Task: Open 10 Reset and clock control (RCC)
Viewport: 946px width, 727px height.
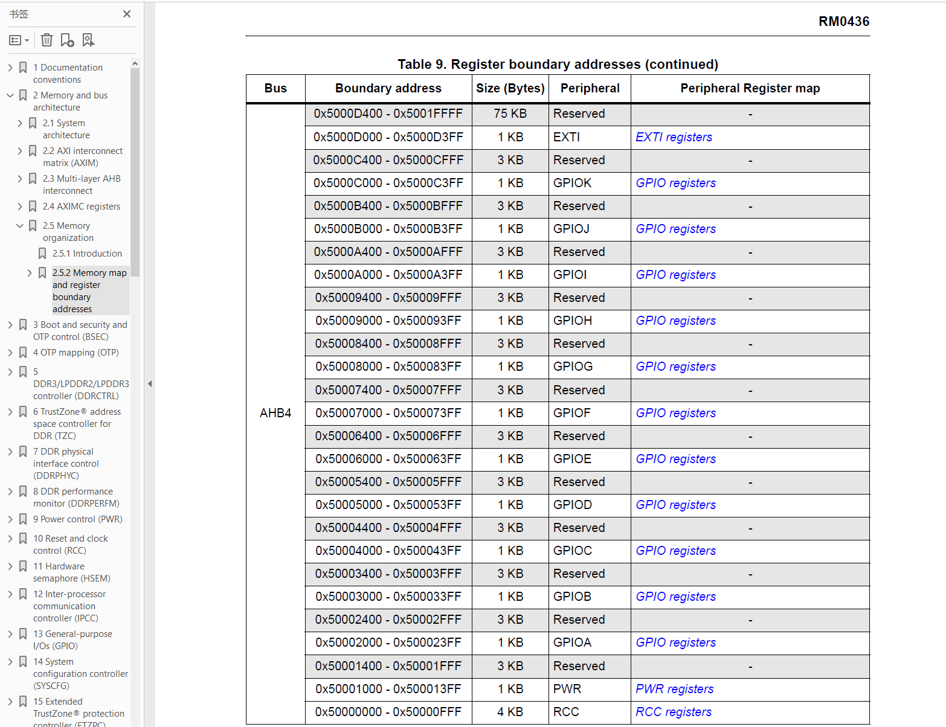Action: pos(71,545)
